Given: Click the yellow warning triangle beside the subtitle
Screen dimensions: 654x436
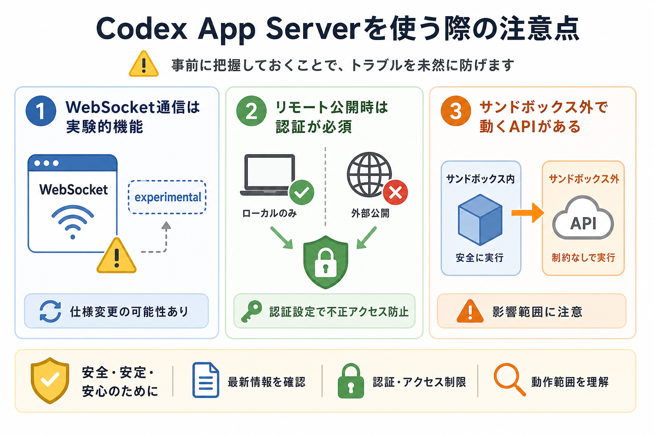Looking at the screenshot, I should click(x=144, y=64).
